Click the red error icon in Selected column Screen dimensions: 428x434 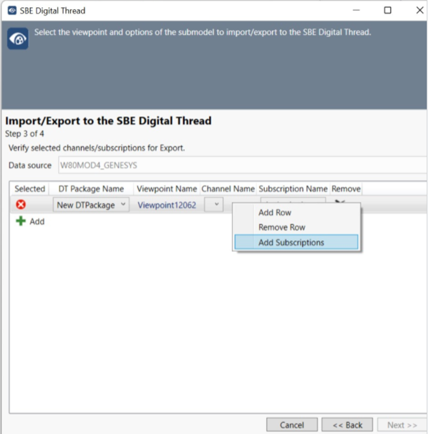point(20,205)
